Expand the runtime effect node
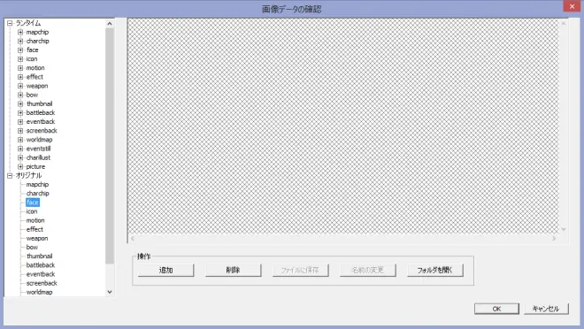The width and height of the screenshot is (584, 329). click(x=20, y=77)
